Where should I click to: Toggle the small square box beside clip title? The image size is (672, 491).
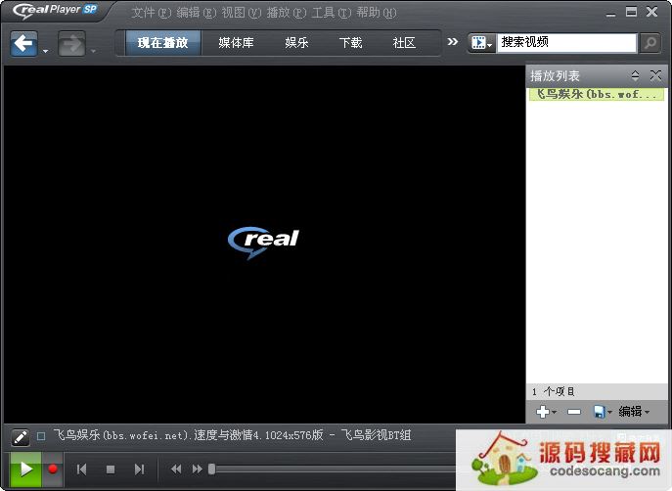tap(41, 436)
